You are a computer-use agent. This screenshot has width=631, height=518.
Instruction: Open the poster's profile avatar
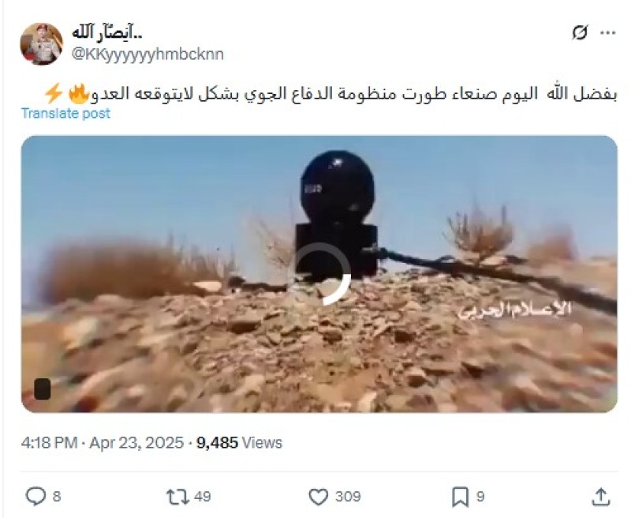42,43
